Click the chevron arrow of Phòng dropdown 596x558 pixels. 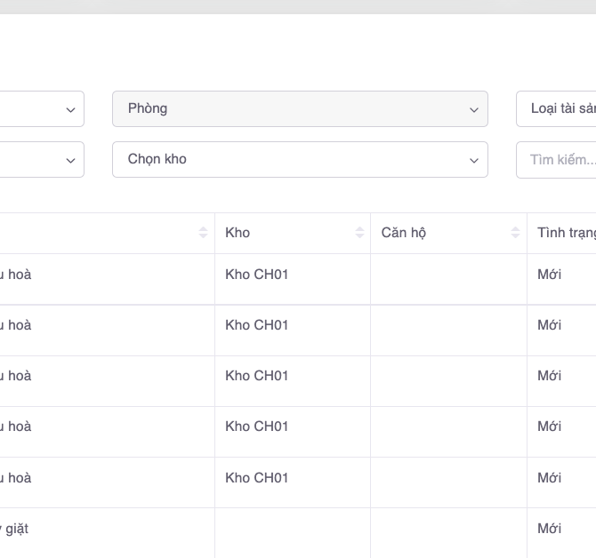(x=473, y=109)
